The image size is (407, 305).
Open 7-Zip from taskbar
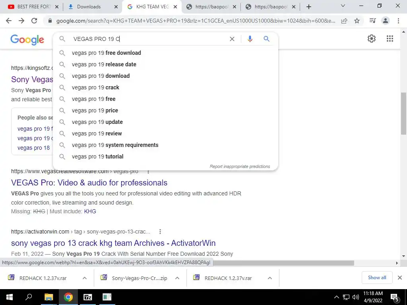point(88,297)
